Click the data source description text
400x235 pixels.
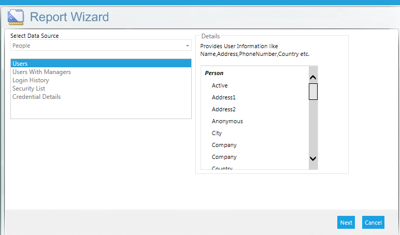point(254,50)
